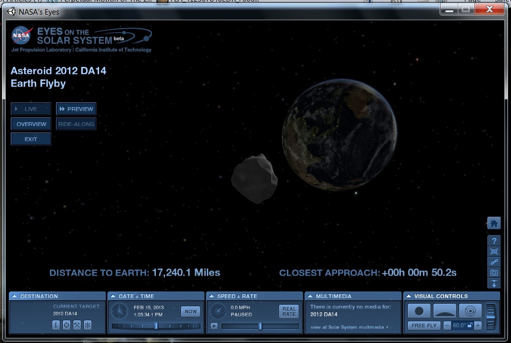Click the Earth globe in the scene

pos(339,134)
